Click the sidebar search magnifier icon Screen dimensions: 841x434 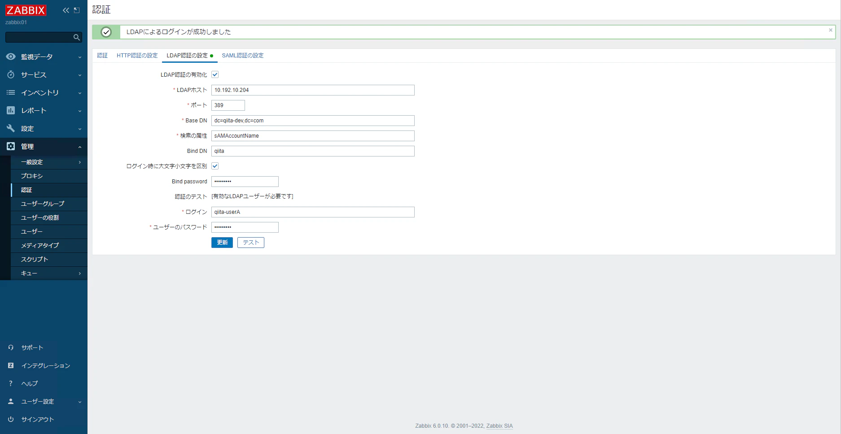point(77,37)
